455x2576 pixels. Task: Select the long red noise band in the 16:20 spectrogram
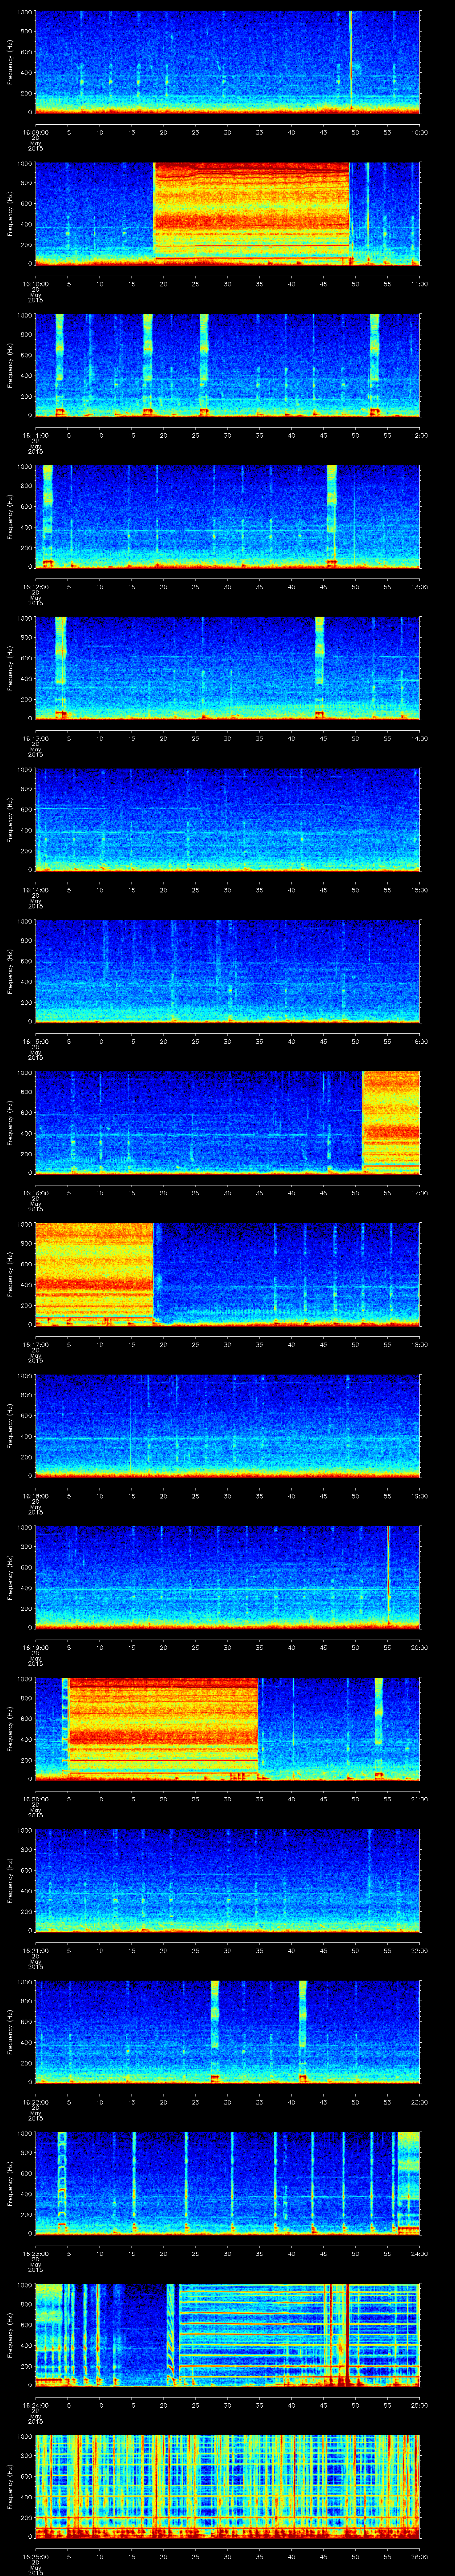pyautogui.click(x=163, y=1728)
